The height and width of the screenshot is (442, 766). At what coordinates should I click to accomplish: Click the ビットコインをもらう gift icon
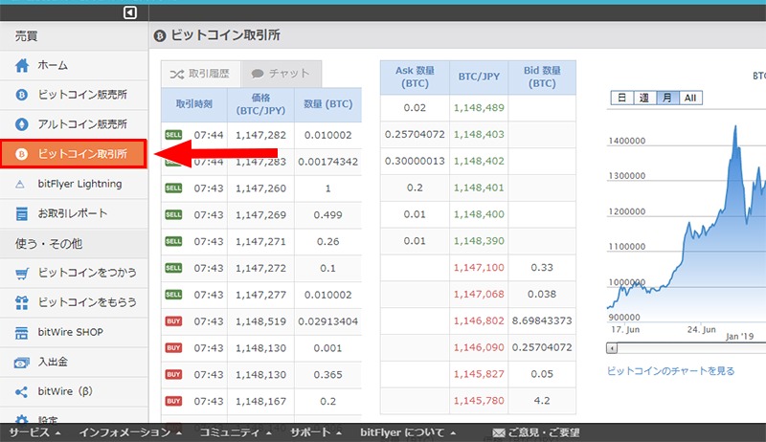click(x=21, y=303)
